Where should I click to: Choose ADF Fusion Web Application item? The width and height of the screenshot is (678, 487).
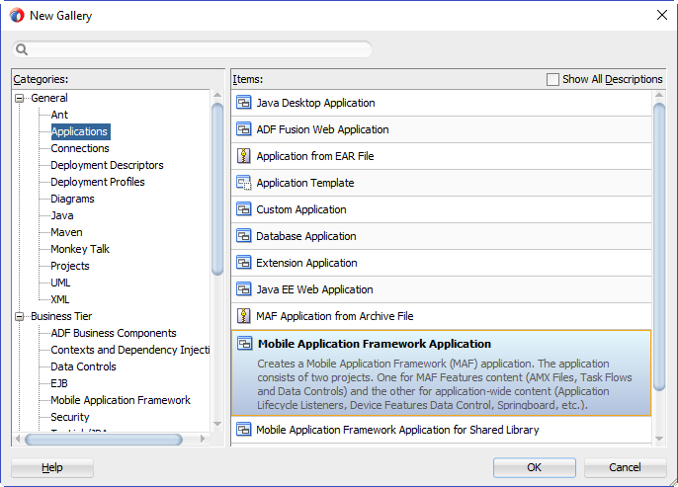(441, 129)
